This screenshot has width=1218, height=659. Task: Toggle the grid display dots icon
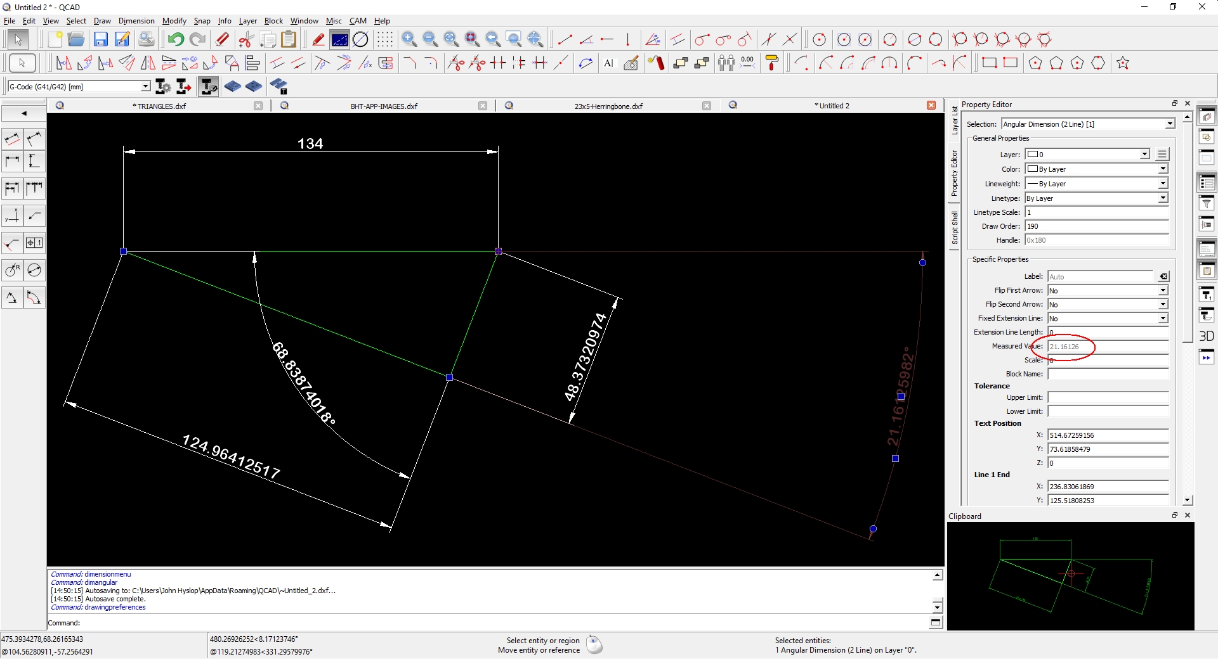[384, 39]
